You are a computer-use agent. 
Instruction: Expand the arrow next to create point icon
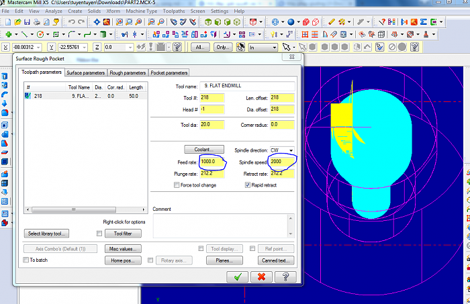pyautogui.click(x=16, y=34)
